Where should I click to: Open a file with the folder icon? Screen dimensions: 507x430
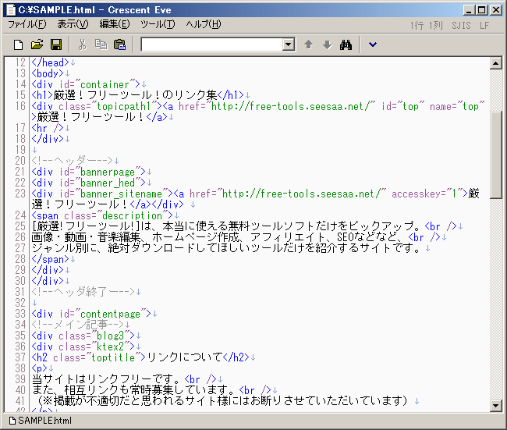[37, 44]
